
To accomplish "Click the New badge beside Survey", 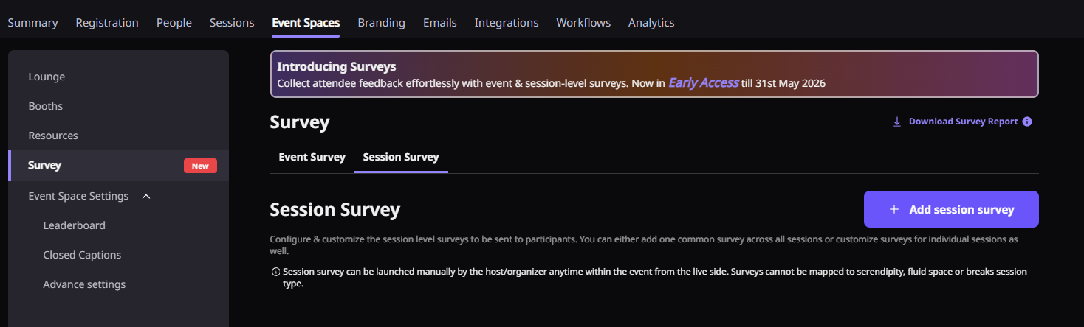I will (x=200, y=166).
